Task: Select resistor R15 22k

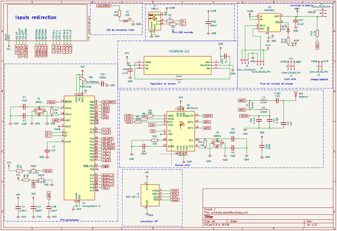Action: pyautogui.click(x=155, y=140)
